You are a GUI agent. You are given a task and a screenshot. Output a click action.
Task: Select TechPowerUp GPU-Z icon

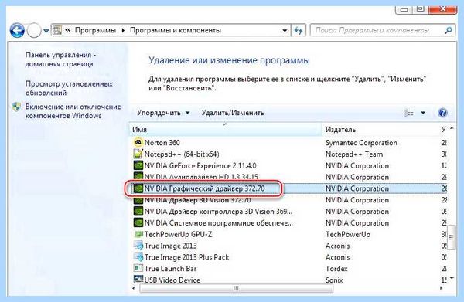click(138, 234)
